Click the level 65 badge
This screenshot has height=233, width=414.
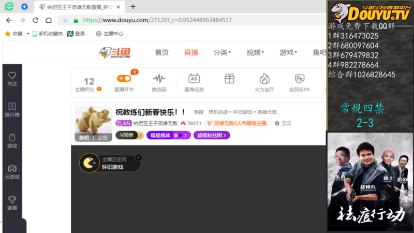click(x=123, y=123)
